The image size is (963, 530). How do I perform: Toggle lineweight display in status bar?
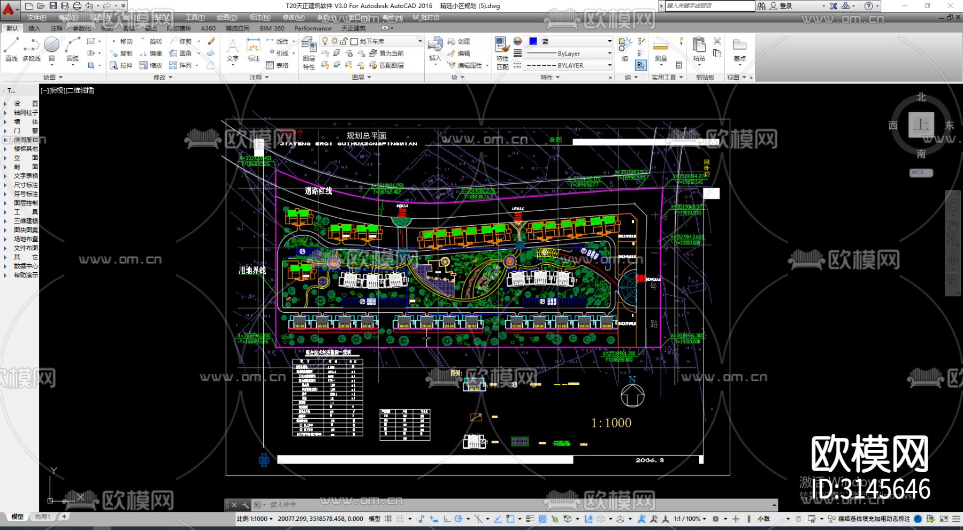(x=530, y=519)
